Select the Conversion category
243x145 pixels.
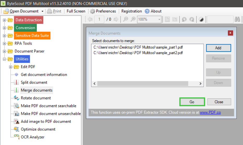[x=26, y=28]
